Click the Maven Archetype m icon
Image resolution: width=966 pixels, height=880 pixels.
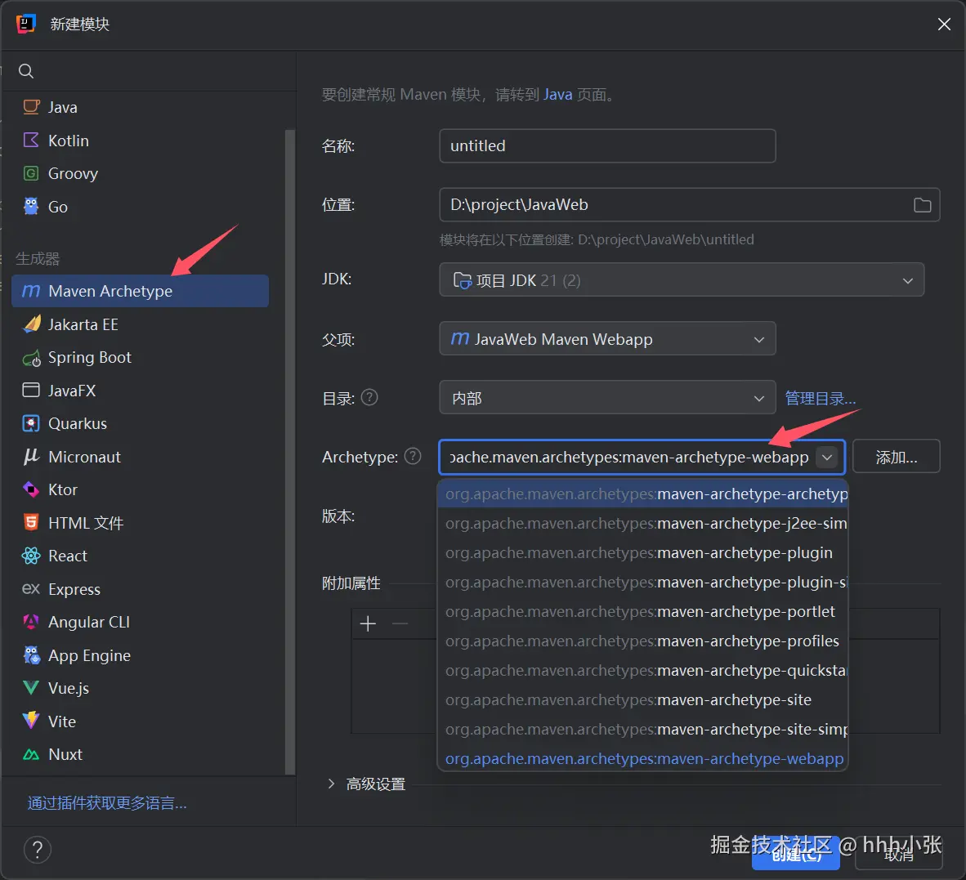tap(31, 291)
